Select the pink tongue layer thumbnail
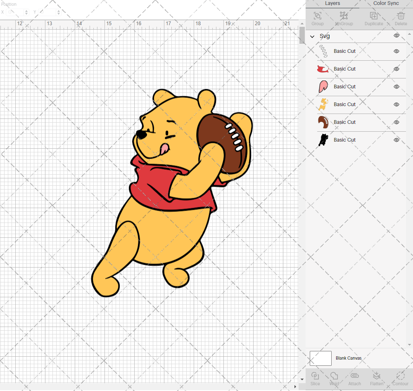 click(x=323, y=87)
